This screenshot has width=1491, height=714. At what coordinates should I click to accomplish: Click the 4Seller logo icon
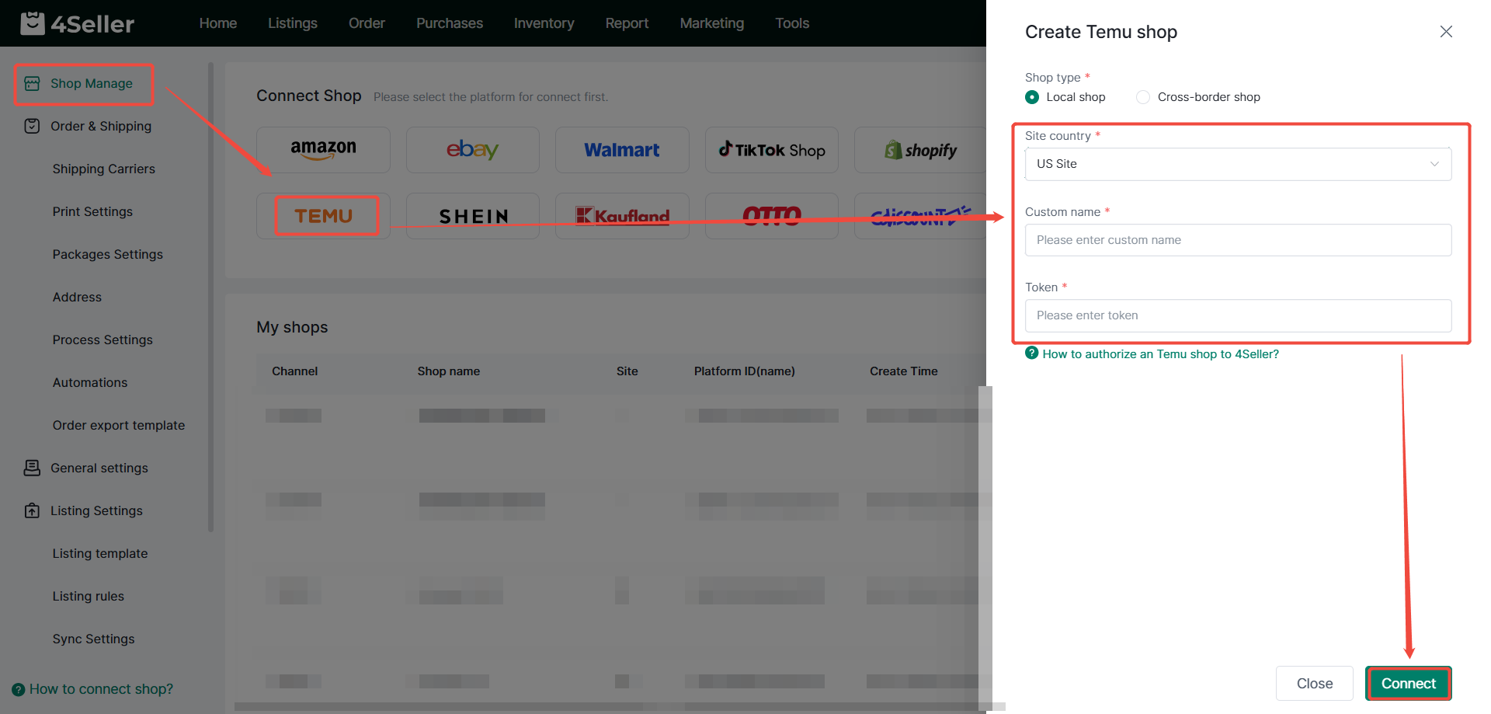pos(33,23)
